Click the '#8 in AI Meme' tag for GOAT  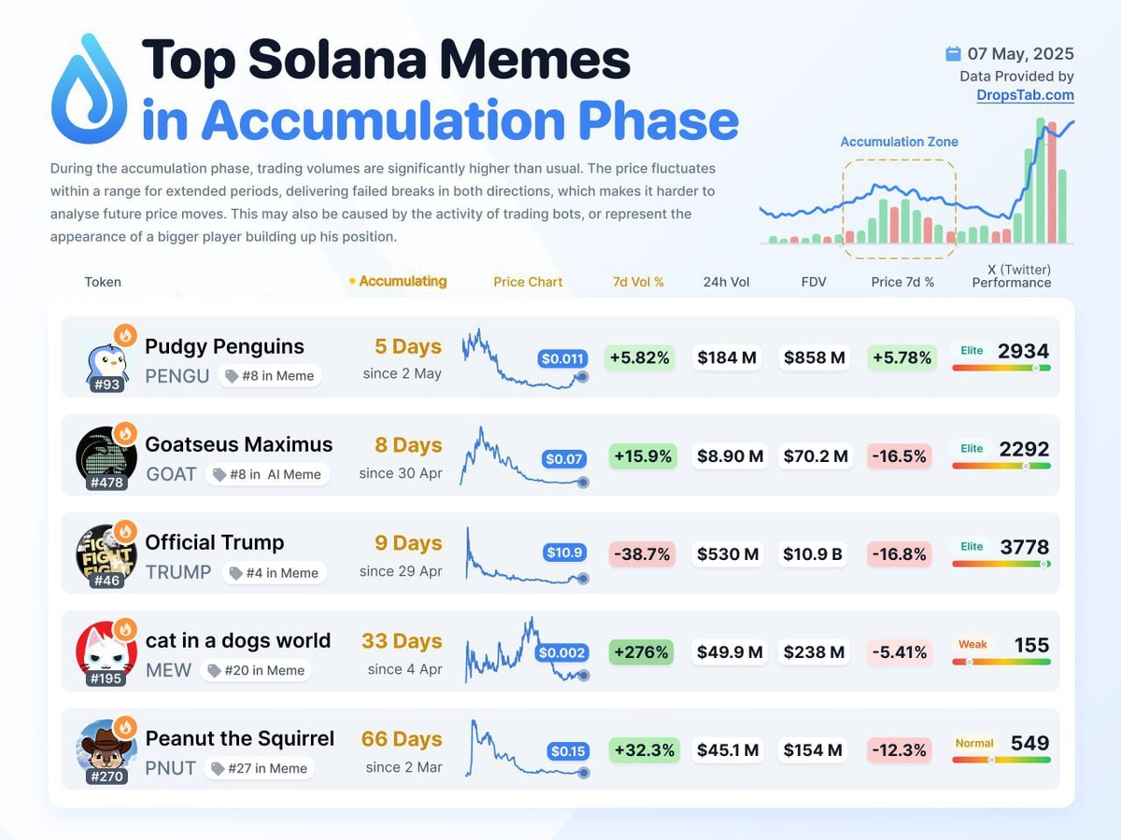coord(266,474)
